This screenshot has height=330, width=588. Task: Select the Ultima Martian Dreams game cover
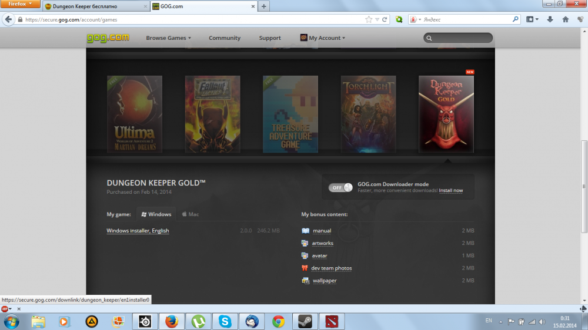(135, 115)
